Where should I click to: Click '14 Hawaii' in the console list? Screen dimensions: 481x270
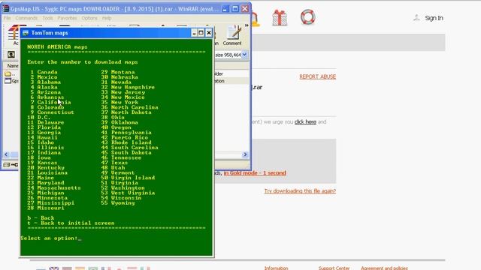(42, 137)
